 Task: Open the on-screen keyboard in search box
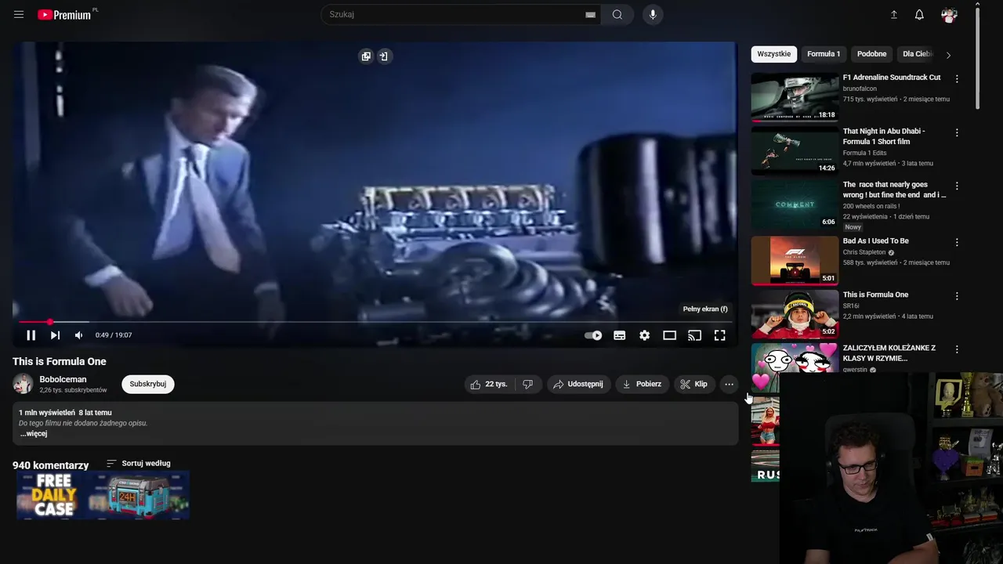tap(590, 14)
